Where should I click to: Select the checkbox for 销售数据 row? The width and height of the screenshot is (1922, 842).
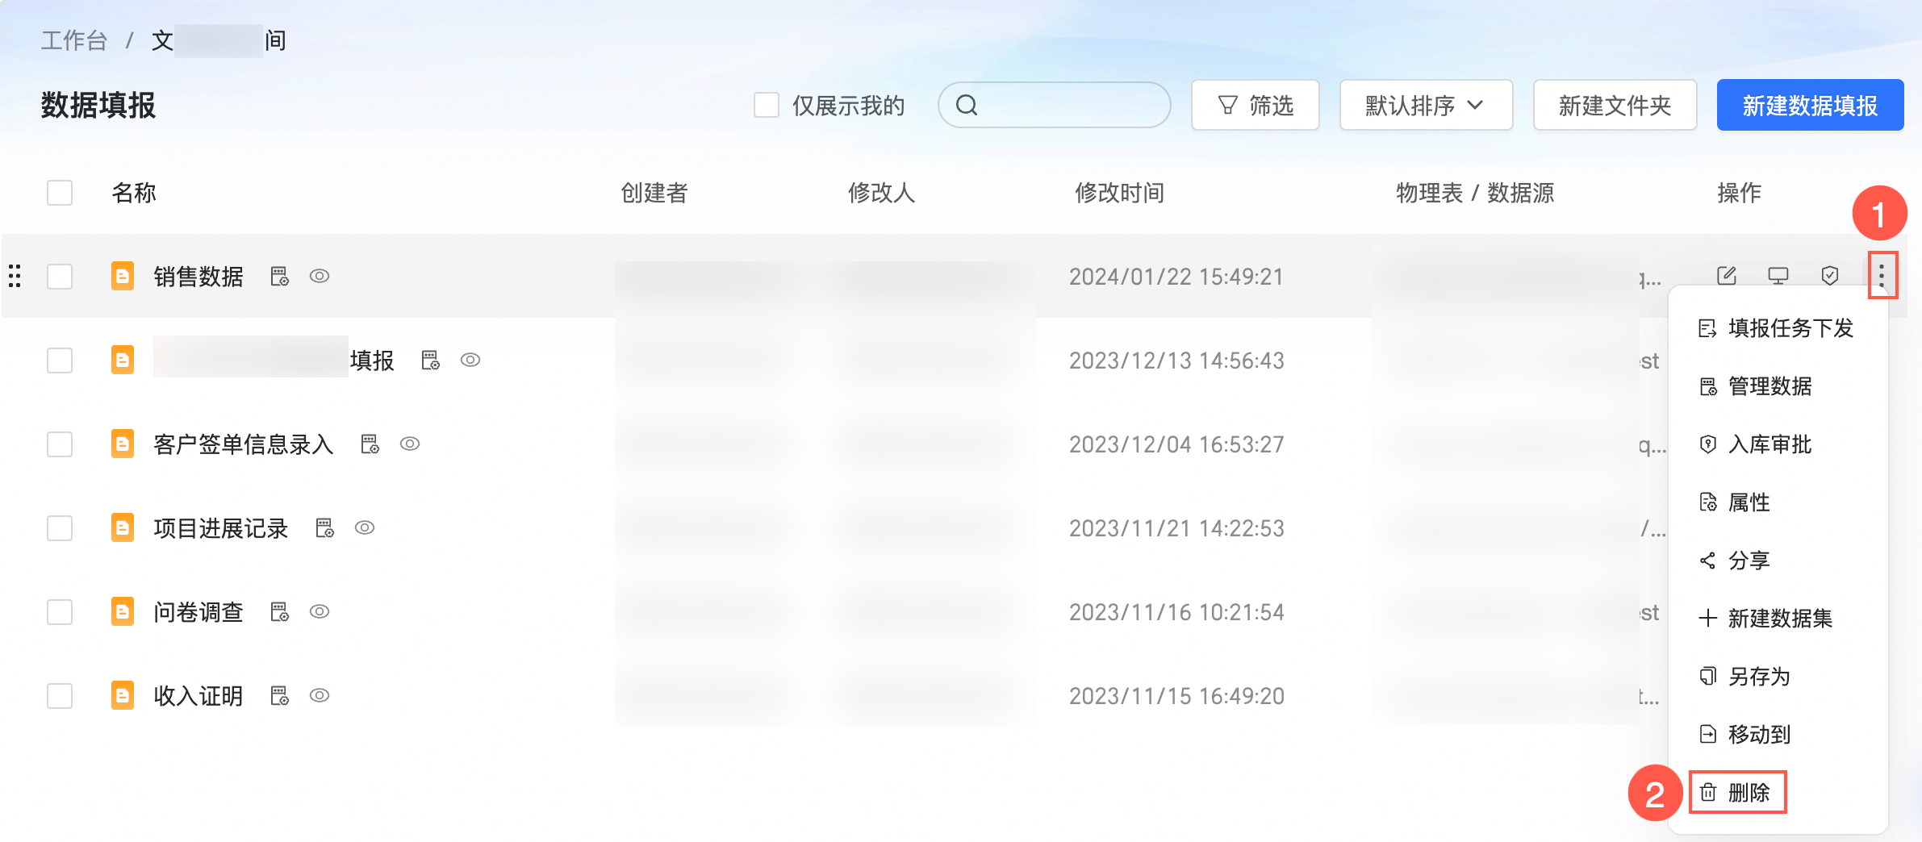click(60, 276)
